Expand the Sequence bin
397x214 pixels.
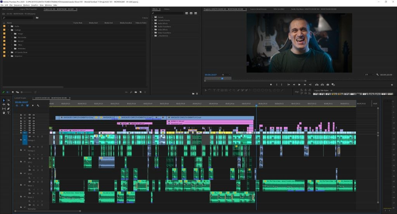[8, 56]
